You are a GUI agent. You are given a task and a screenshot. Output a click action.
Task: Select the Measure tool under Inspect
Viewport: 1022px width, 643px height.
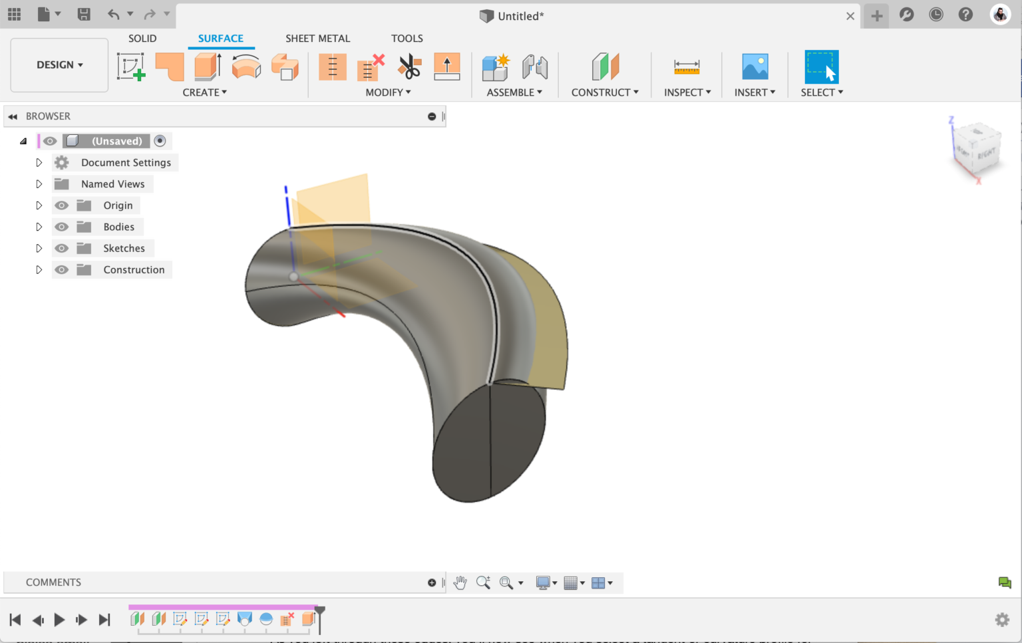click(x=686, y=66)
